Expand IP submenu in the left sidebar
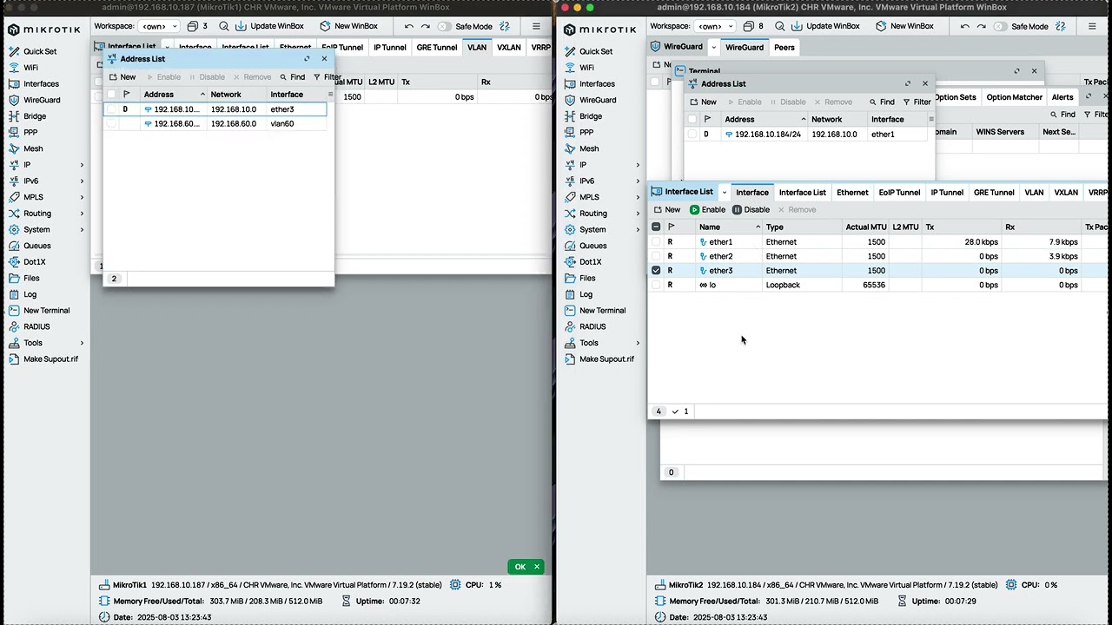Image resolution: width=1112 pixels, height=625 pixels. click(x=83, y=165)
